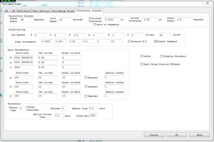Viewport: 214px width, 142px height.
Task: Click the Cancel button
Action: pos(154,135)
